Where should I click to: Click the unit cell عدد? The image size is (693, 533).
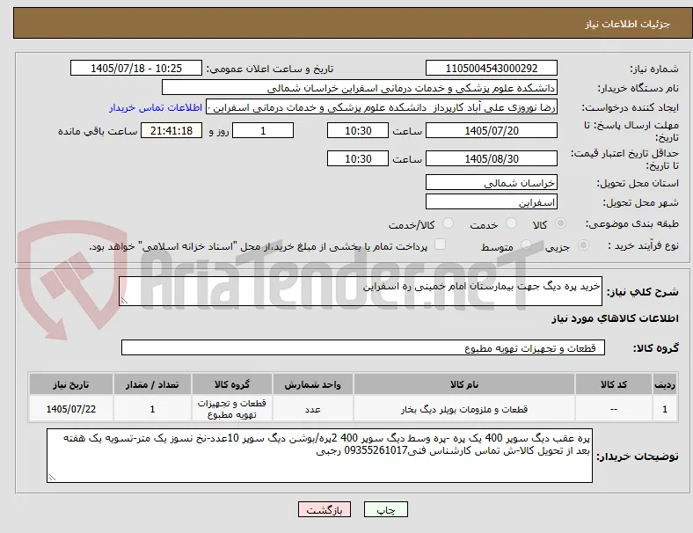click(x=312, y=409)
